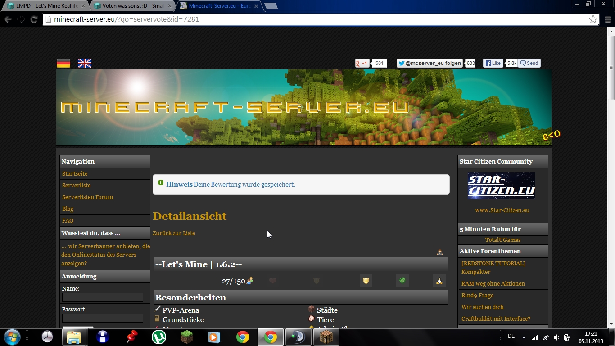Image resolution: width=615 pixels, height=346 pixels.
Task: Open uTorrent from the taskbar
Action: pos(158,337)
